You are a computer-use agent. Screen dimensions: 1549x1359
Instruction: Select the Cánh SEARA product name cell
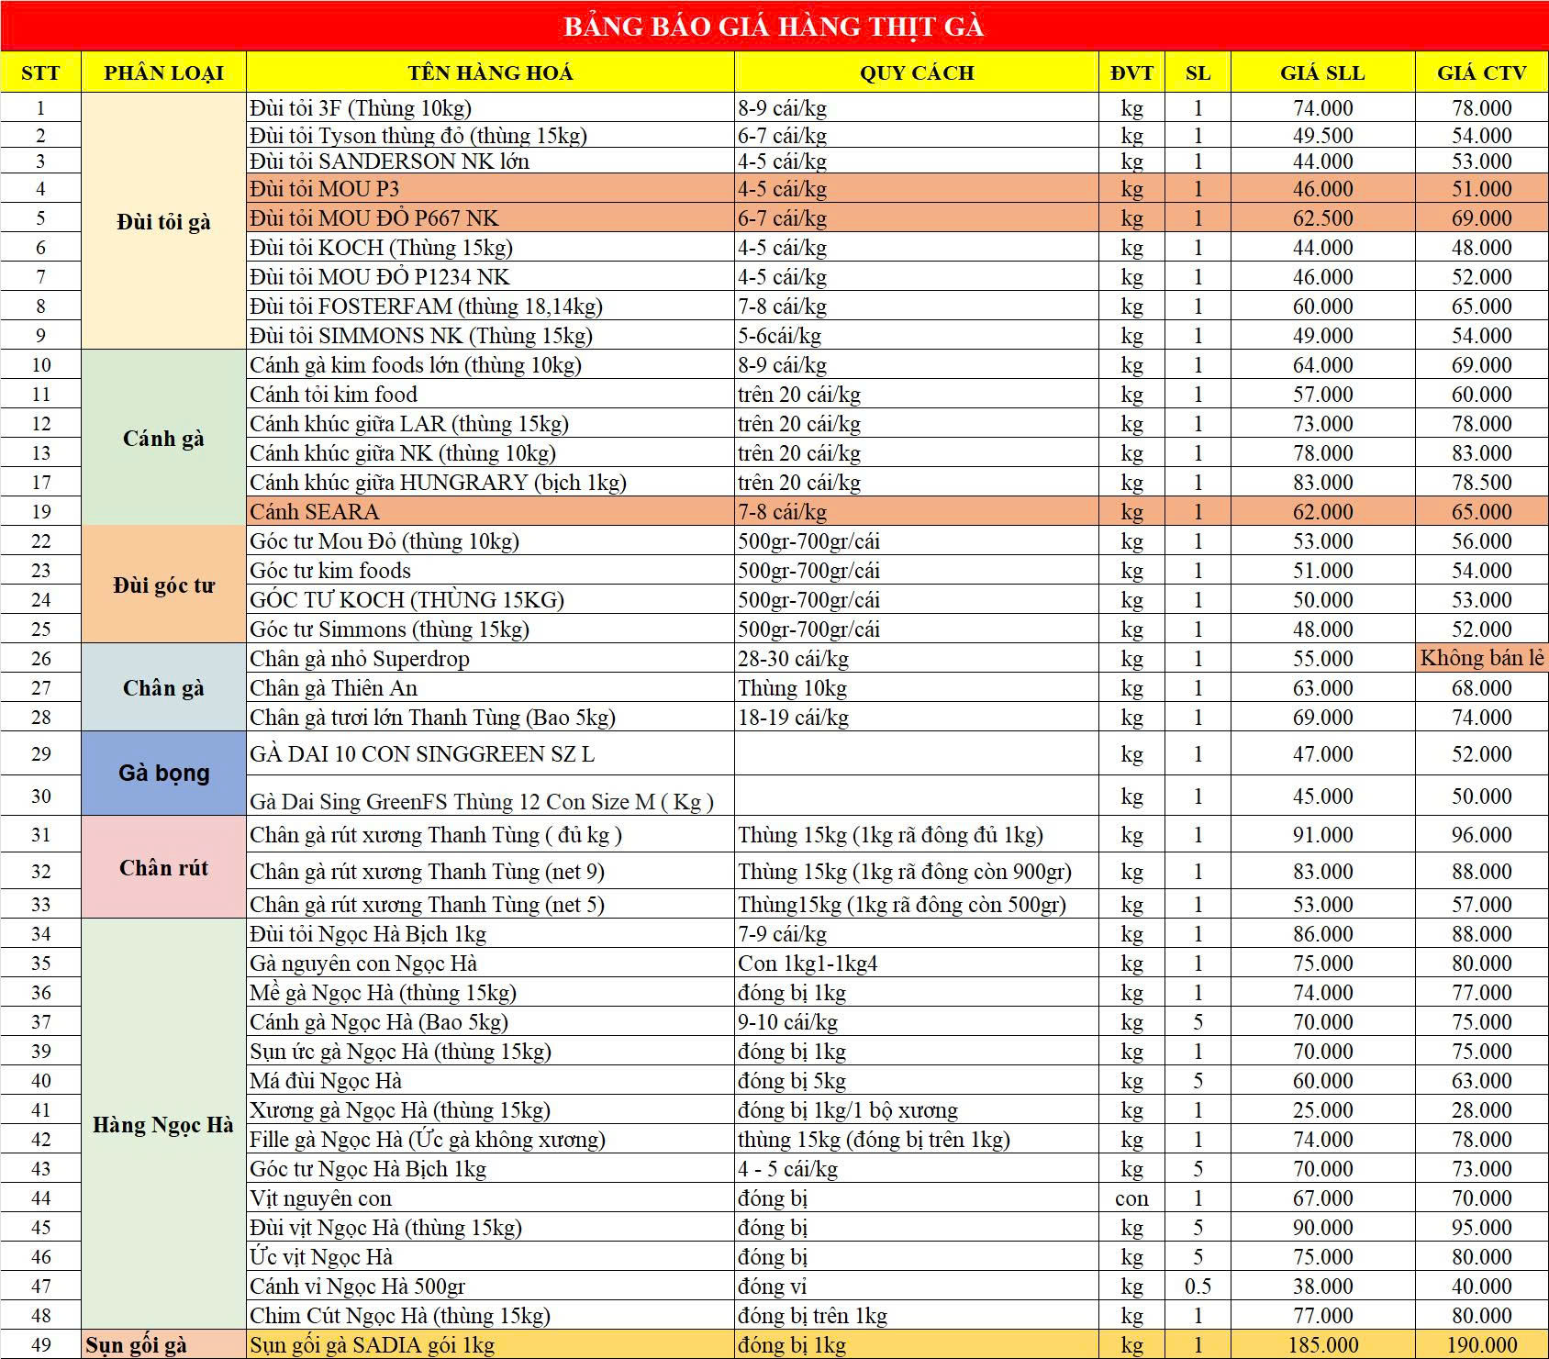pyautogui.click(x=490, y=511)
